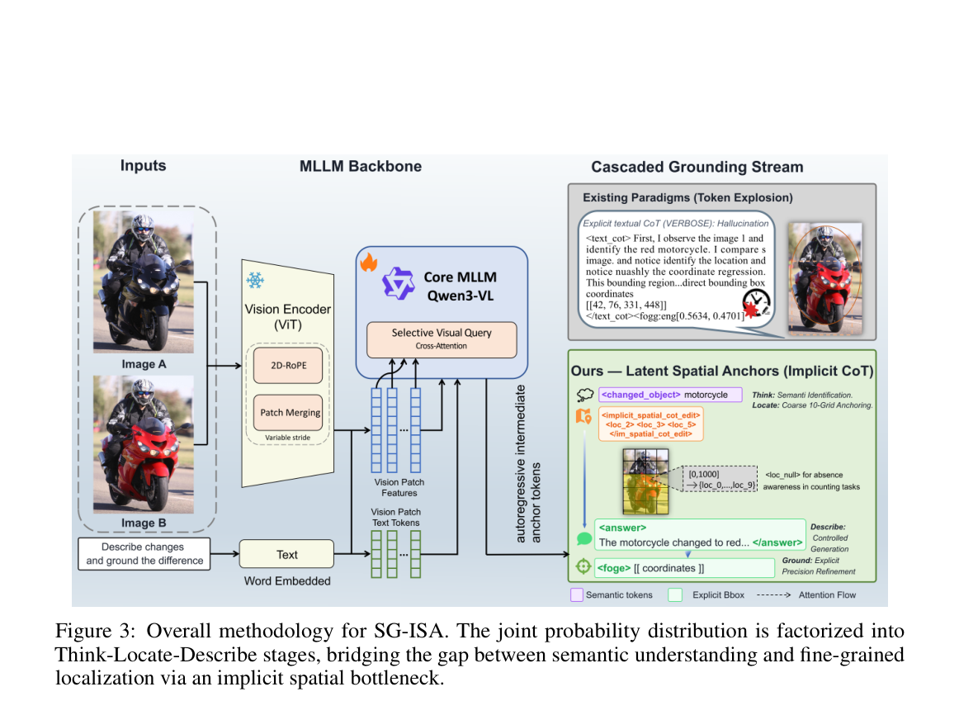Click the green Explicit Bbox legend swatch

point(675,595)
